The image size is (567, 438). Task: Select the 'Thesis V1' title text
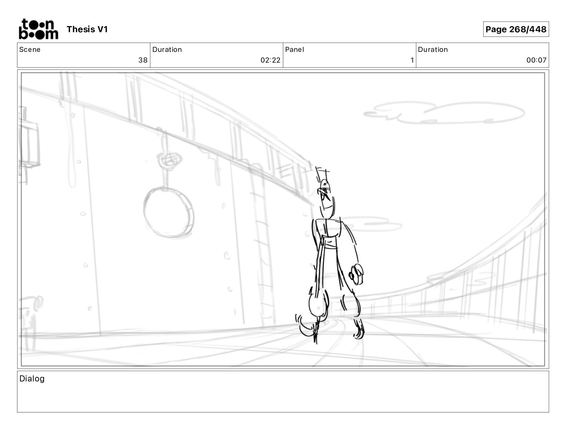coord(87,29)
